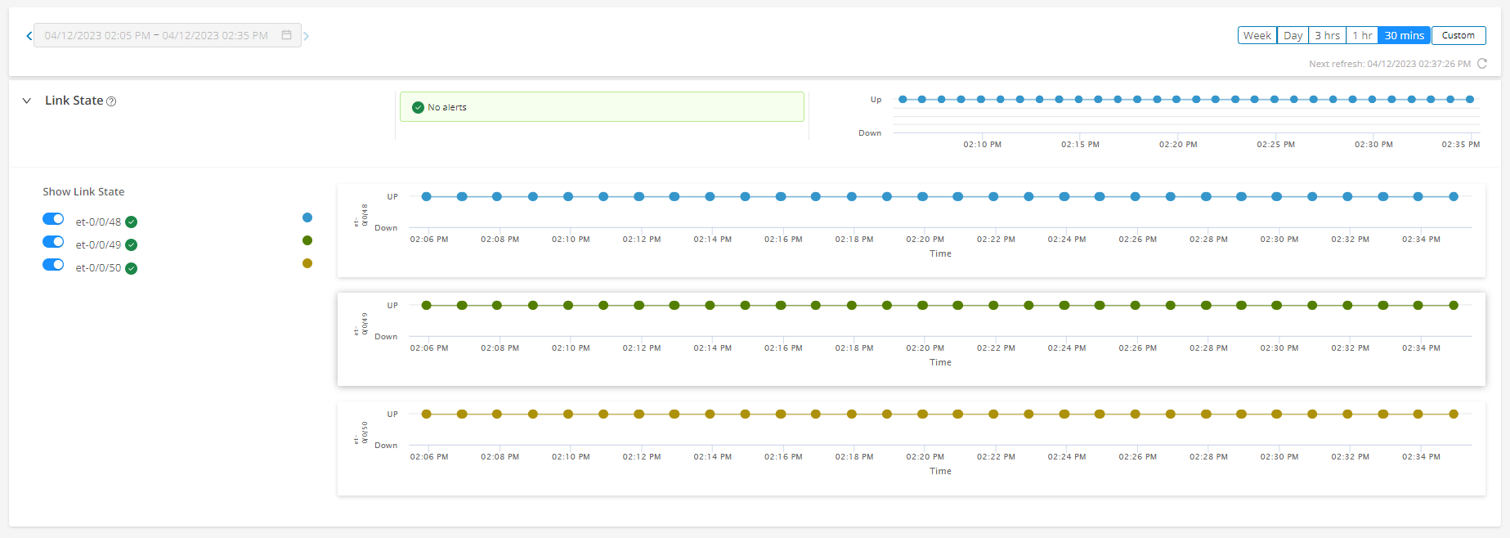The width and height of the screenshot is (1510, 538).
Task: Go to next time range arrow
Action: 307,35
